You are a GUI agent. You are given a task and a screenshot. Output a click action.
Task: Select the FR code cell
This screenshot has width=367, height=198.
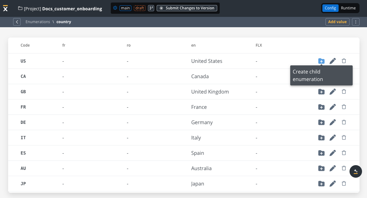click(x=23, y=107)
